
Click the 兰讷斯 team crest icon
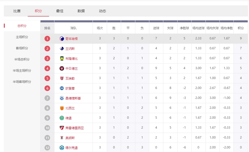coord(62,49)
